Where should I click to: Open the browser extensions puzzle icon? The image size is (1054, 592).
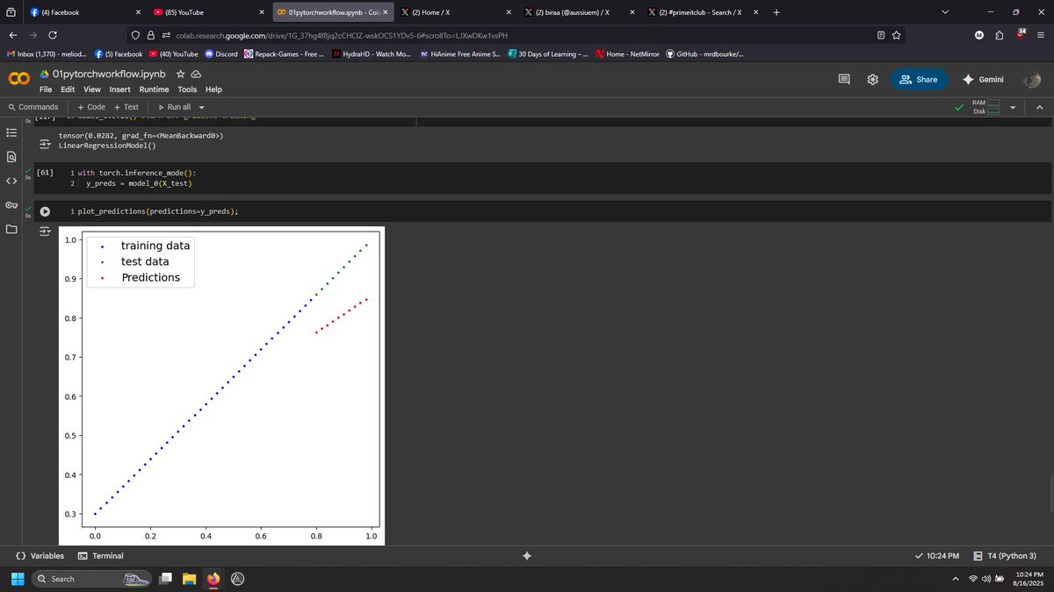[1000, 35]
